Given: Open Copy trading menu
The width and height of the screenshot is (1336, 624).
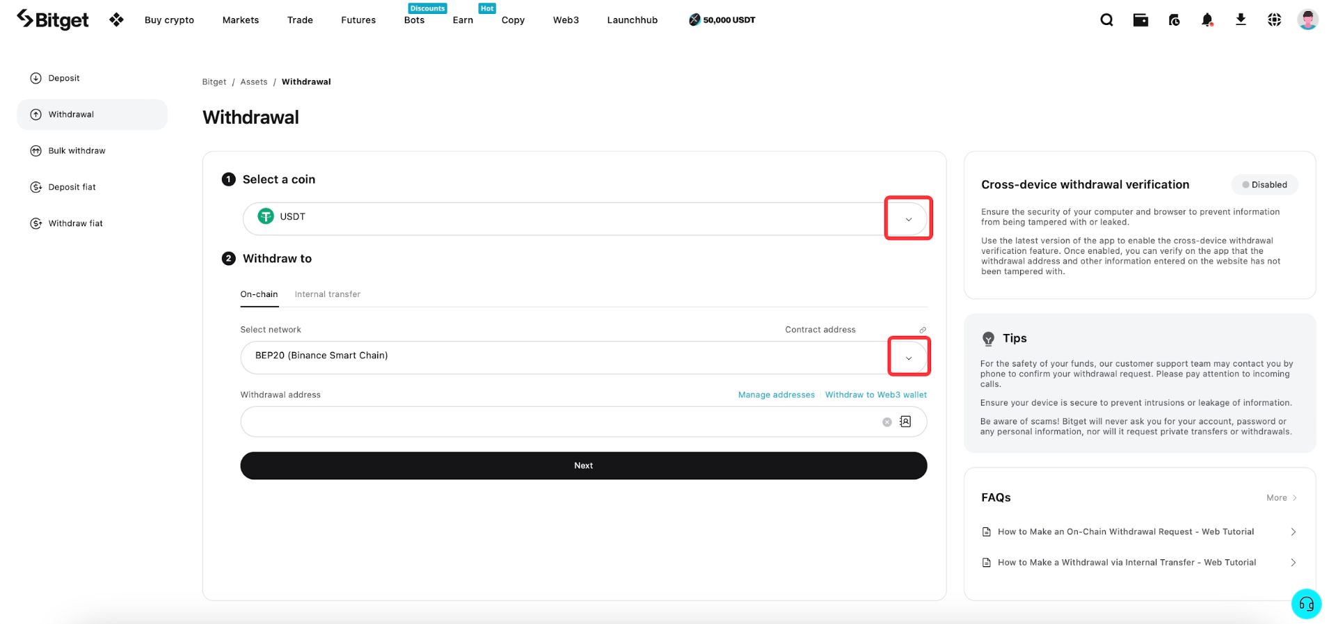Looking at the screenshot, I should (513, 19).
